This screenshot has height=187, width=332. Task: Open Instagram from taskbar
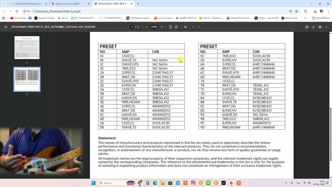tap(193, 183)
